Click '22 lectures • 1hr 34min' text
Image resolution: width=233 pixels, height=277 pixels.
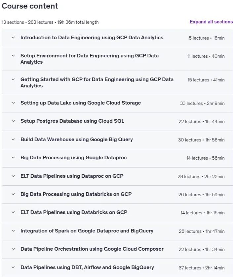point(202,249)
